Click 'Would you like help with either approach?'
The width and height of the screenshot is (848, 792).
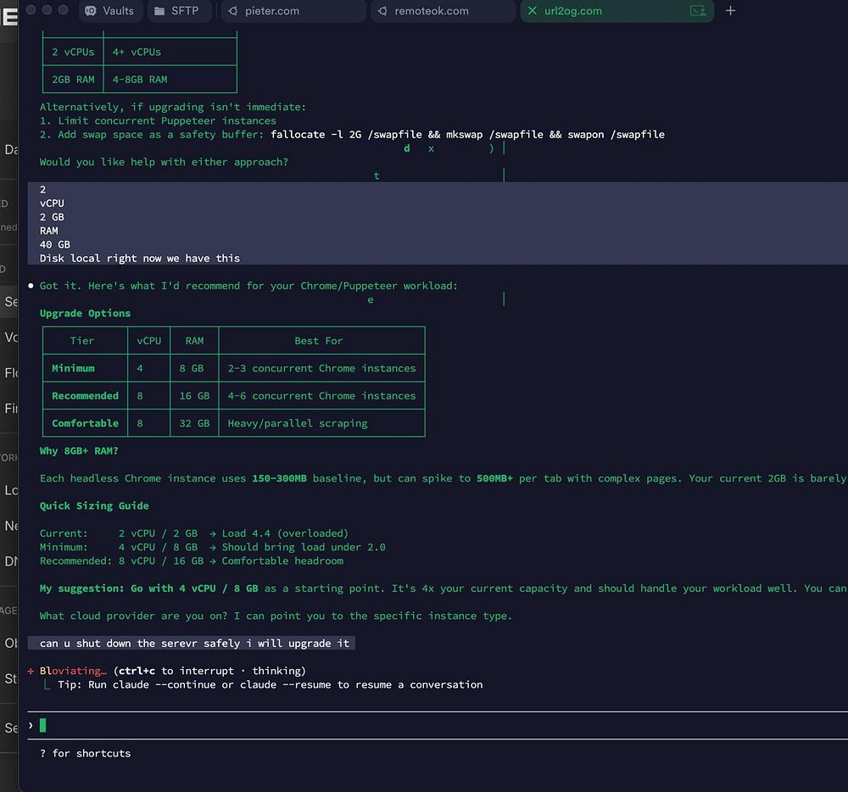[164, 162]
